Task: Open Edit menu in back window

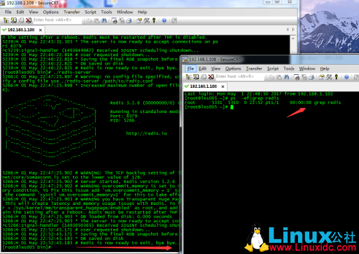Action: (x=20, y=12)
